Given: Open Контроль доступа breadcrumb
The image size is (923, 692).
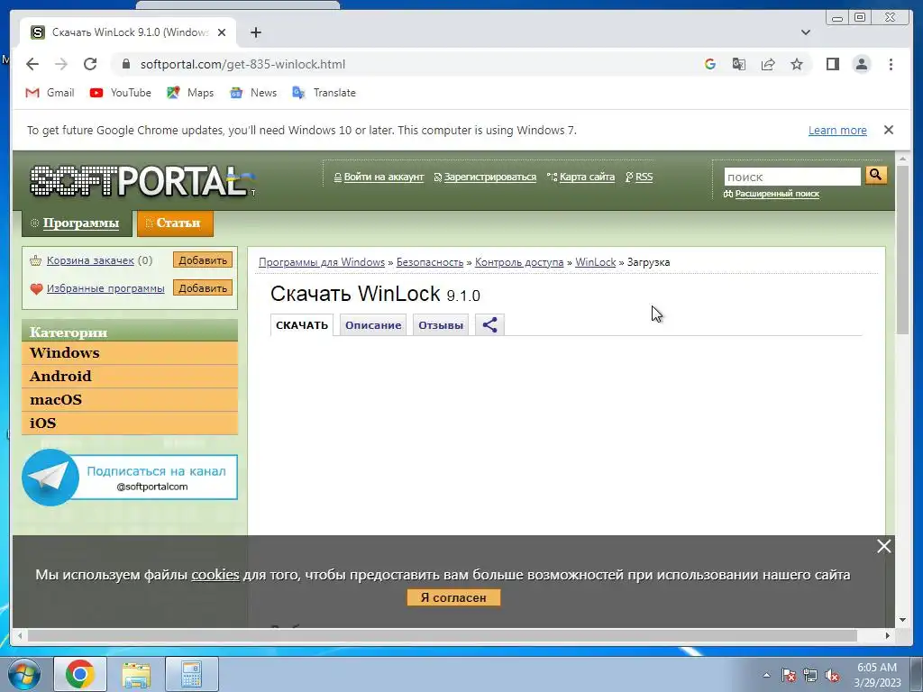Looking at the screenshot, I should click(x=519, y=262).
